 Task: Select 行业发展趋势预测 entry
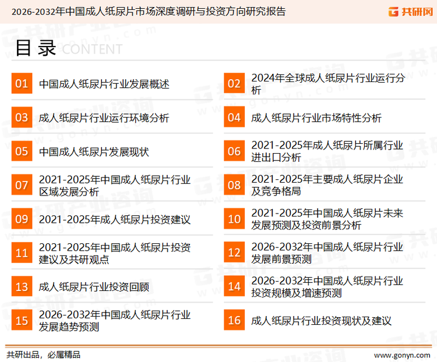(115, 321)
